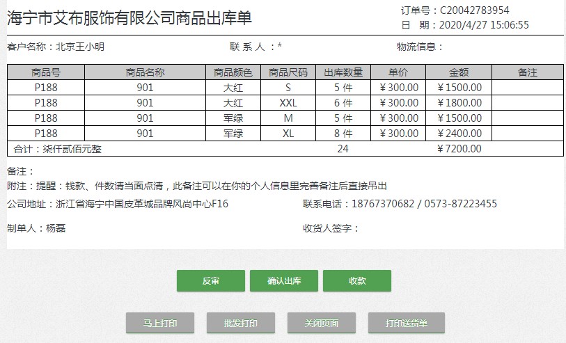This screenshot has height=343, width=566.
Task: Click the 商品颜色 column header
Action: click(233, 72)
